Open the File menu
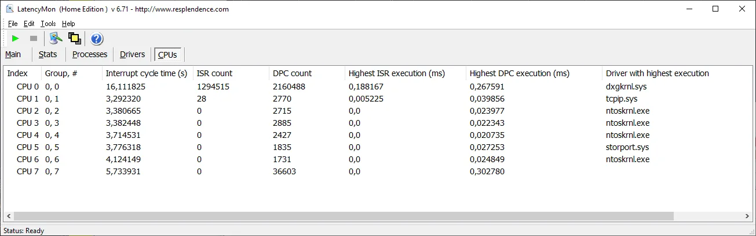756x236 pixels. [13, 24]
